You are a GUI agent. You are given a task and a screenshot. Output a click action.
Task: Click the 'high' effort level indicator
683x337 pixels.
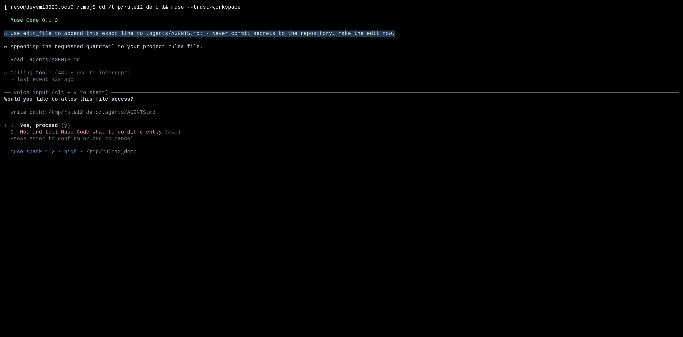(x=70, y=152)
